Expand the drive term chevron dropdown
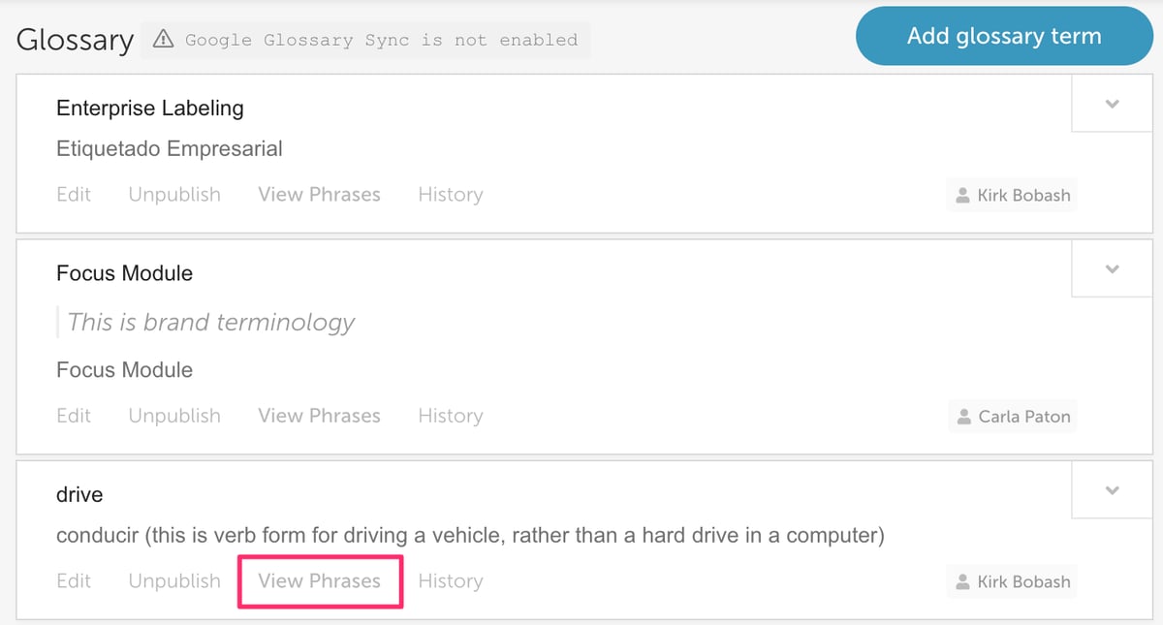The image size is (1163, 625). 1113,490
